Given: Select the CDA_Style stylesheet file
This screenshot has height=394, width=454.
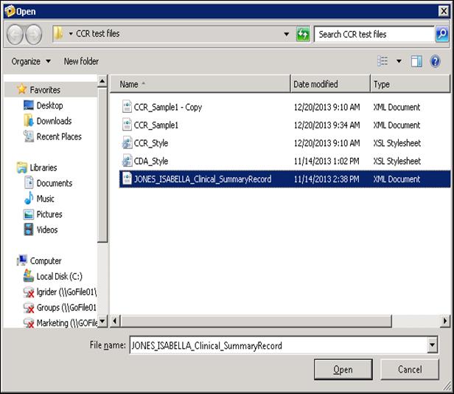Looking at the screenshot, I should pyautogui.click(x=150, y=161).
